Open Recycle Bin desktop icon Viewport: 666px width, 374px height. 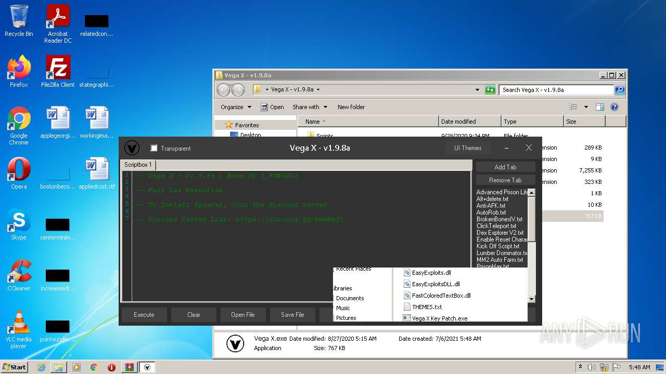(x=19, y=21)
